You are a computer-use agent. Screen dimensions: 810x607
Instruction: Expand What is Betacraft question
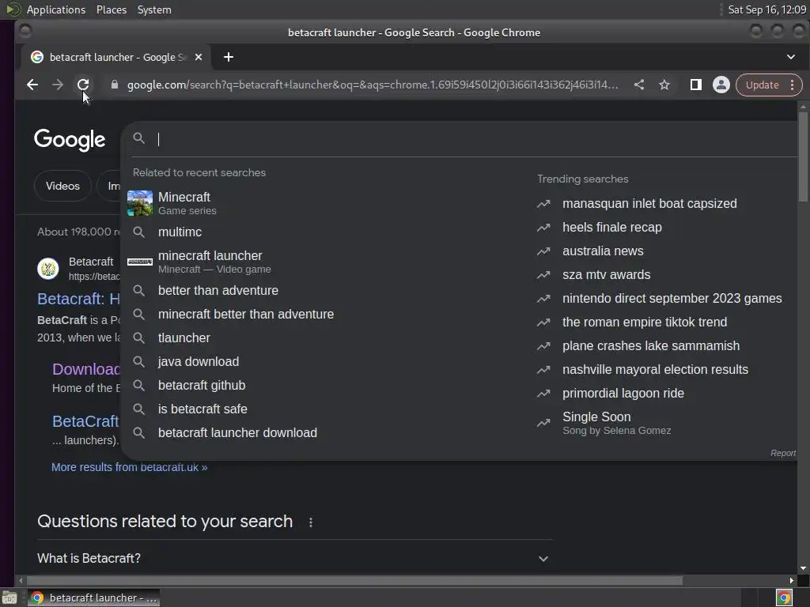point(295,559)
